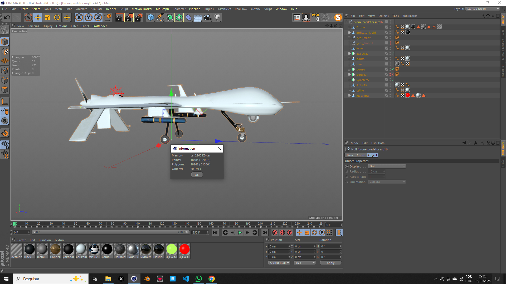Click the Rotate tool icon
The image size is (506, 284).
click(57, 17)
